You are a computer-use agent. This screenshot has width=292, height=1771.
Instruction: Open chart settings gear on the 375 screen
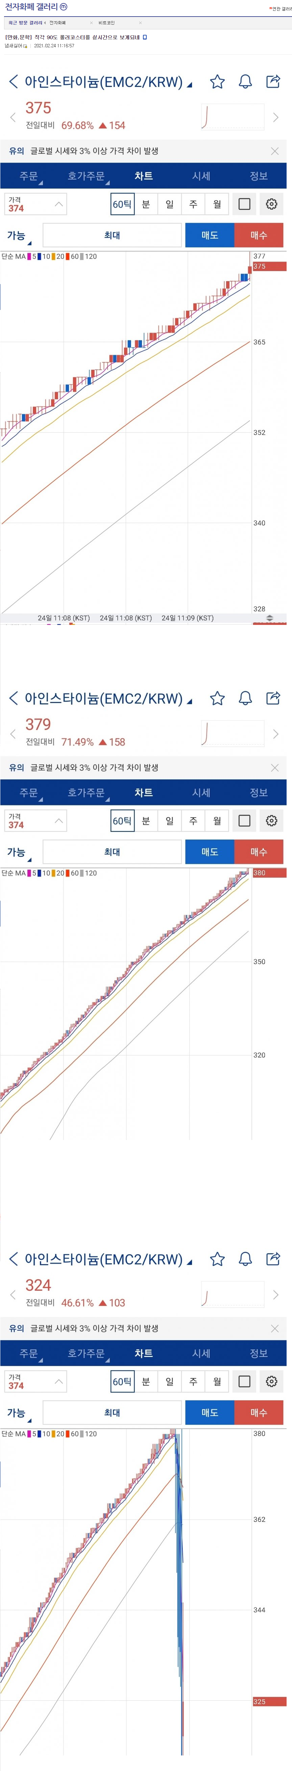coord(271,204)
